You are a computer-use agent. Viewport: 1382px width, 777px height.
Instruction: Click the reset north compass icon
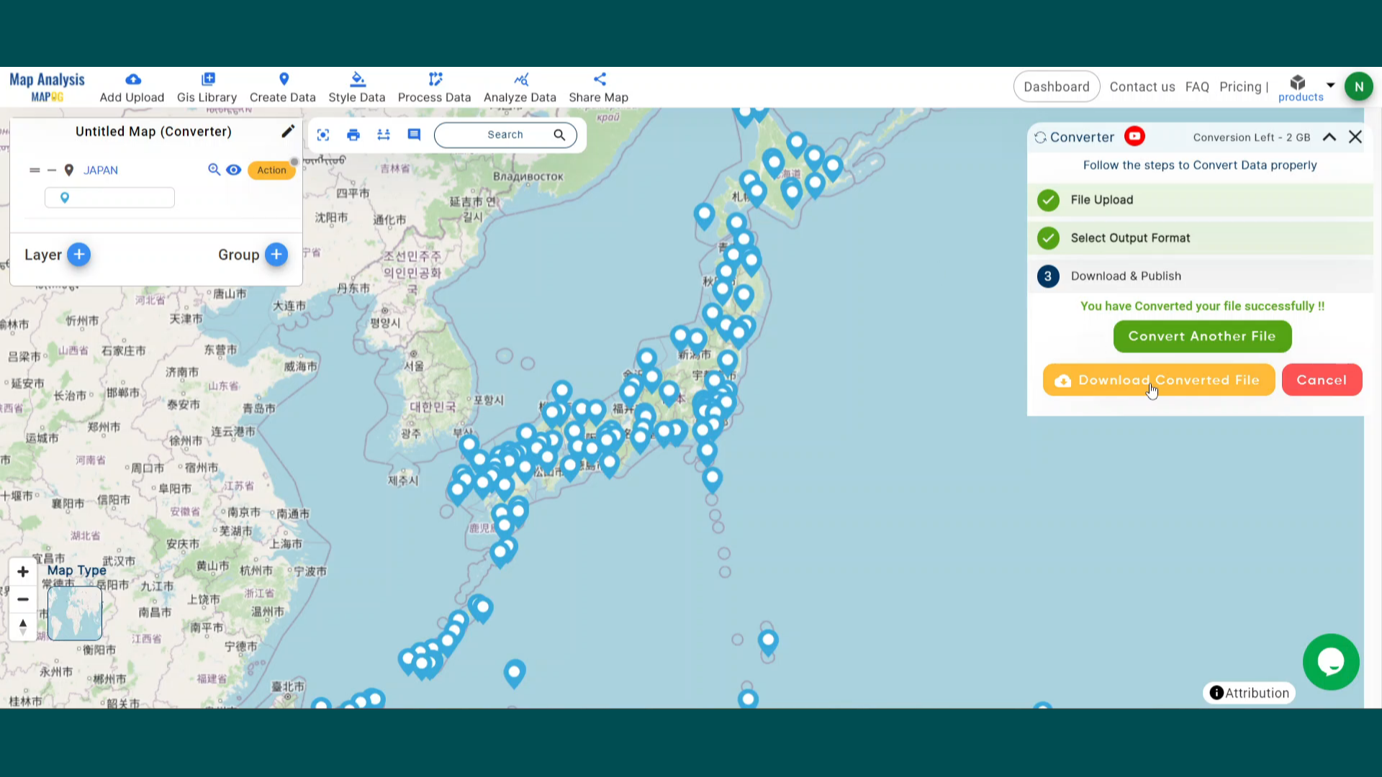click(x=23, y=627)
